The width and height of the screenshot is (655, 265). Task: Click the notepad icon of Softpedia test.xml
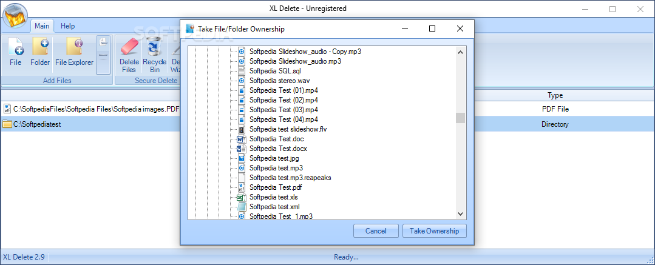(241, 207)
